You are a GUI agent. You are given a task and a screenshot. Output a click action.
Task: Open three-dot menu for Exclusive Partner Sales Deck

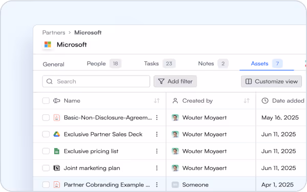157,134
